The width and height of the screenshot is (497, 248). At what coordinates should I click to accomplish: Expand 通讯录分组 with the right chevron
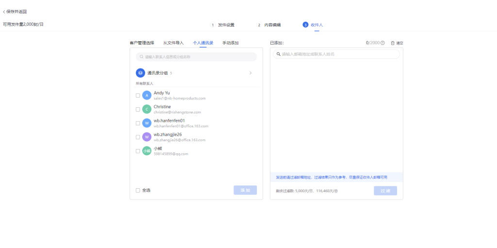(250, 73)
